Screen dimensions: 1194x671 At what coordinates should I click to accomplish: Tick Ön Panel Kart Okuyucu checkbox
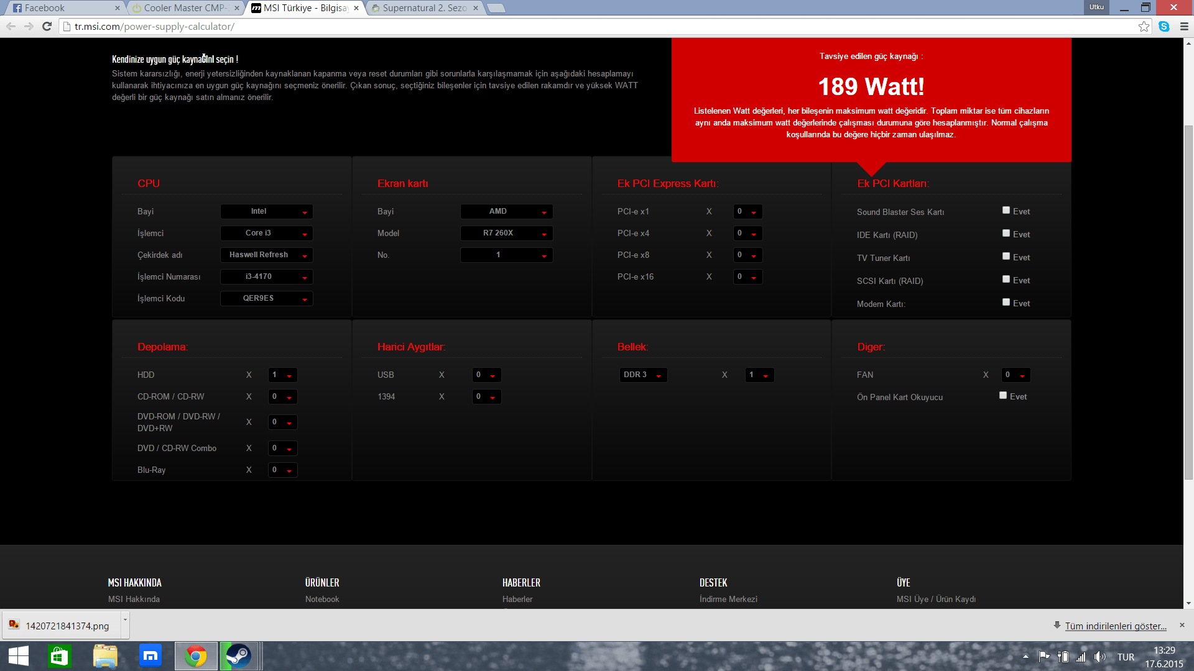[x=1003, y=396]
